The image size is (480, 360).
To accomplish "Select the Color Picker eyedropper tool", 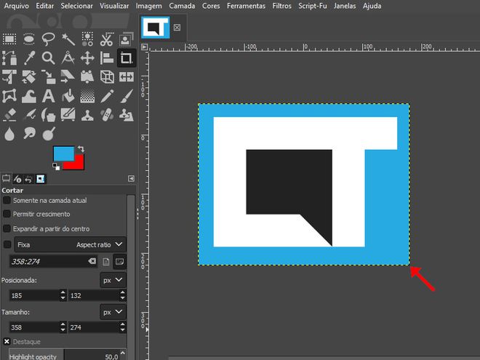I will [x=29, y=58].
